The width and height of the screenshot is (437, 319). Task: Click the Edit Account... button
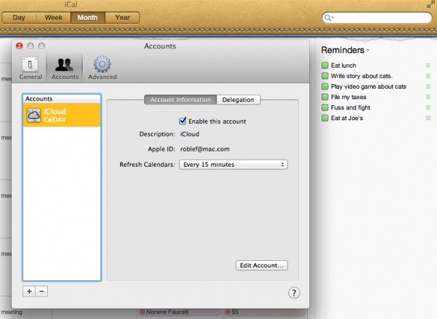tap(262, 265)
